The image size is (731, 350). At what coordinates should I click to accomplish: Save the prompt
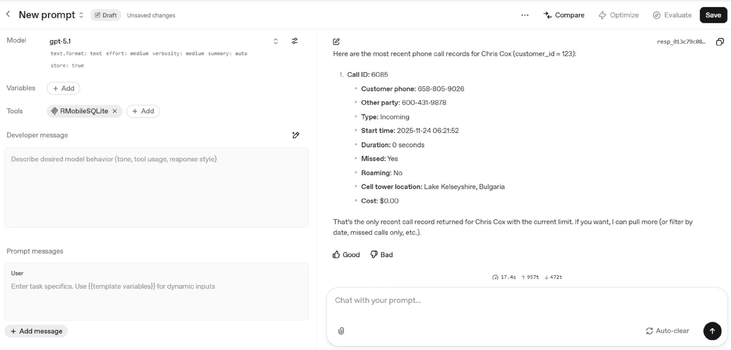point(713,15)
